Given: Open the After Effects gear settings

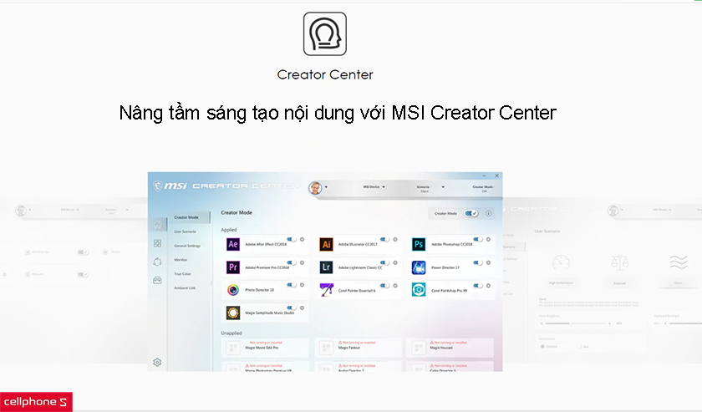Looking at the screenshot, I should pyautogui.click(x=303, y=240).
